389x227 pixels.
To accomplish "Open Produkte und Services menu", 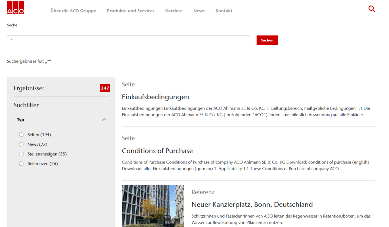I will click(x=131, y=11).
